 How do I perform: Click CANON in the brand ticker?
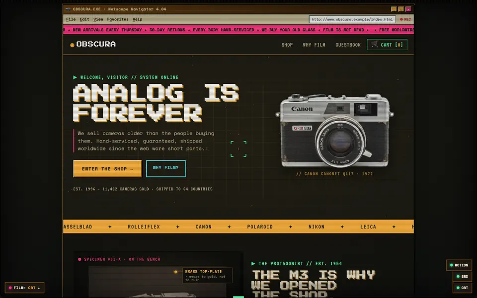click(x=204, y=227)
